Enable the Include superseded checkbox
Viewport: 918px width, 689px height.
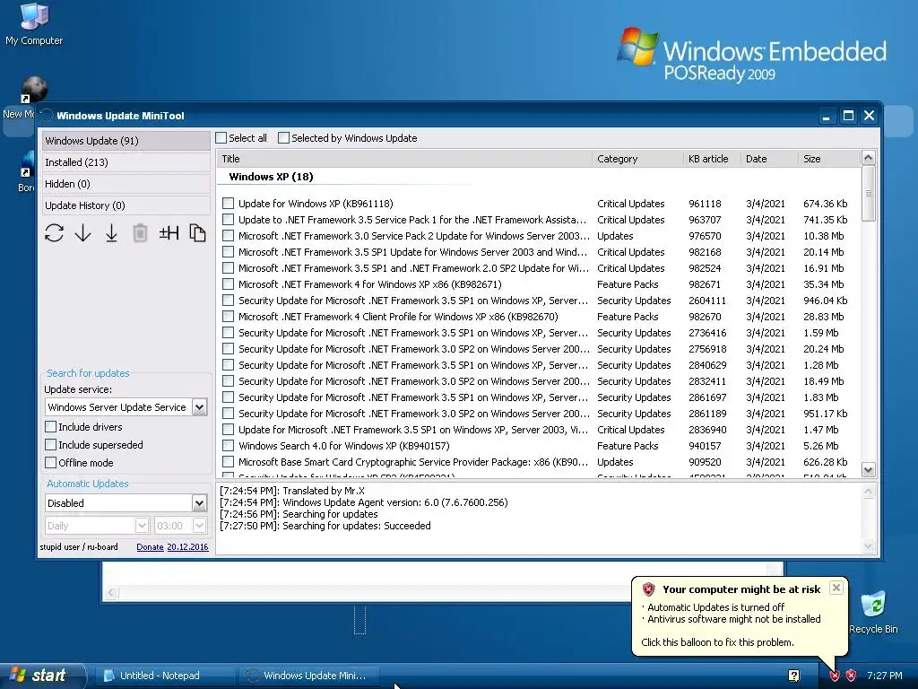click(x=51, y=445)
